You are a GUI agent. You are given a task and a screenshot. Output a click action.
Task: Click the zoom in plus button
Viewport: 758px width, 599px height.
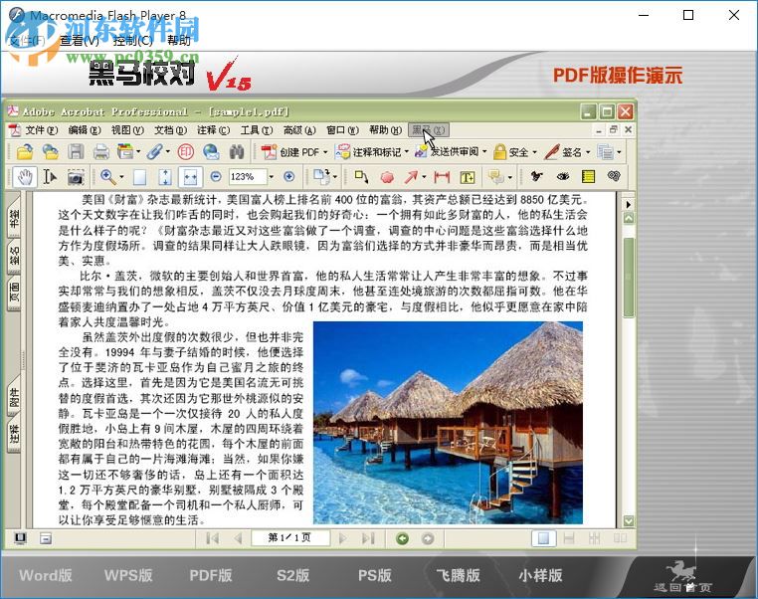289,176
